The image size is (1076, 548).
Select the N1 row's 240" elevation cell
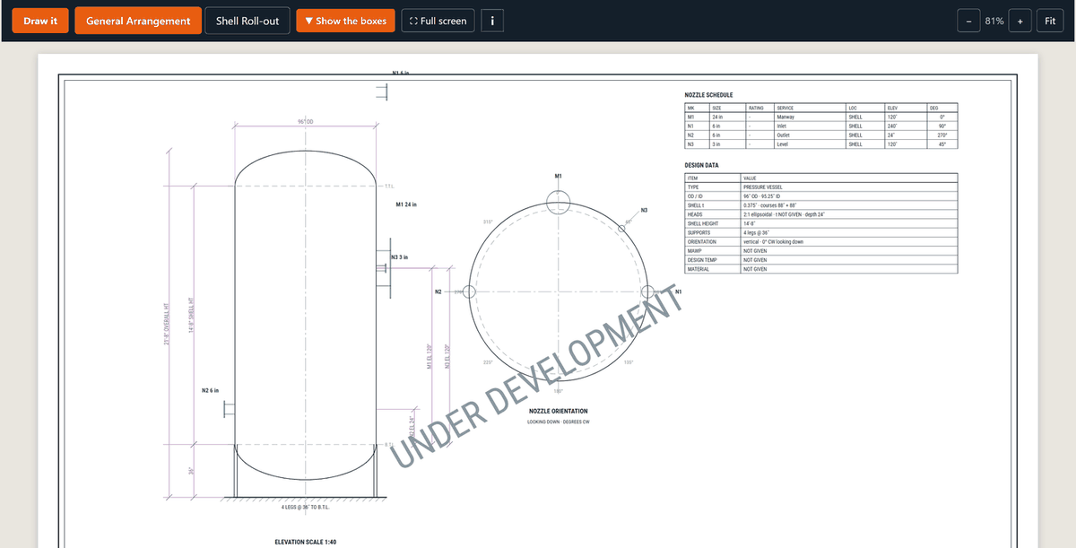tap(906, 126)
